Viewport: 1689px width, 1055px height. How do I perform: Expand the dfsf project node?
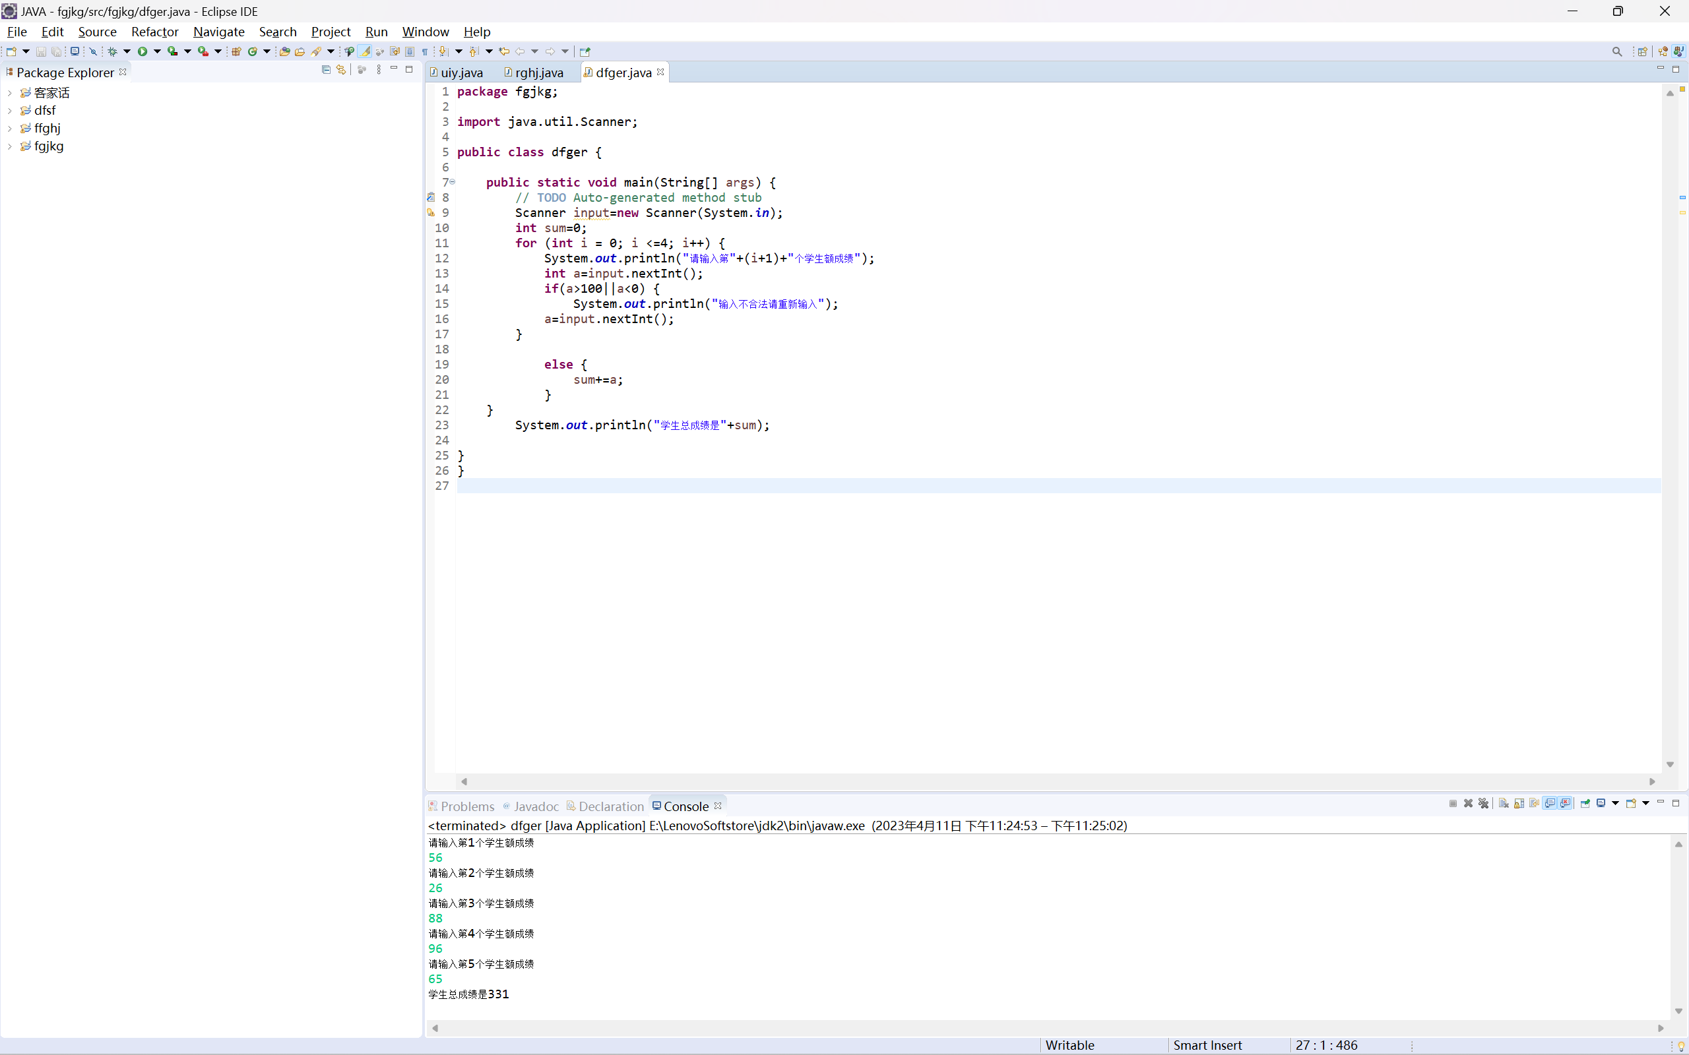coord(10,111)
